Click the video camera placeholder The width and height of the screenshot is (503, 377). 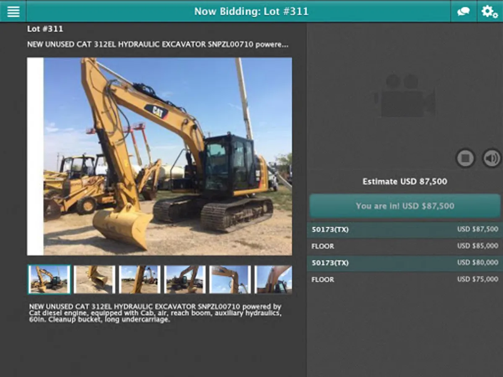[405, 95]
